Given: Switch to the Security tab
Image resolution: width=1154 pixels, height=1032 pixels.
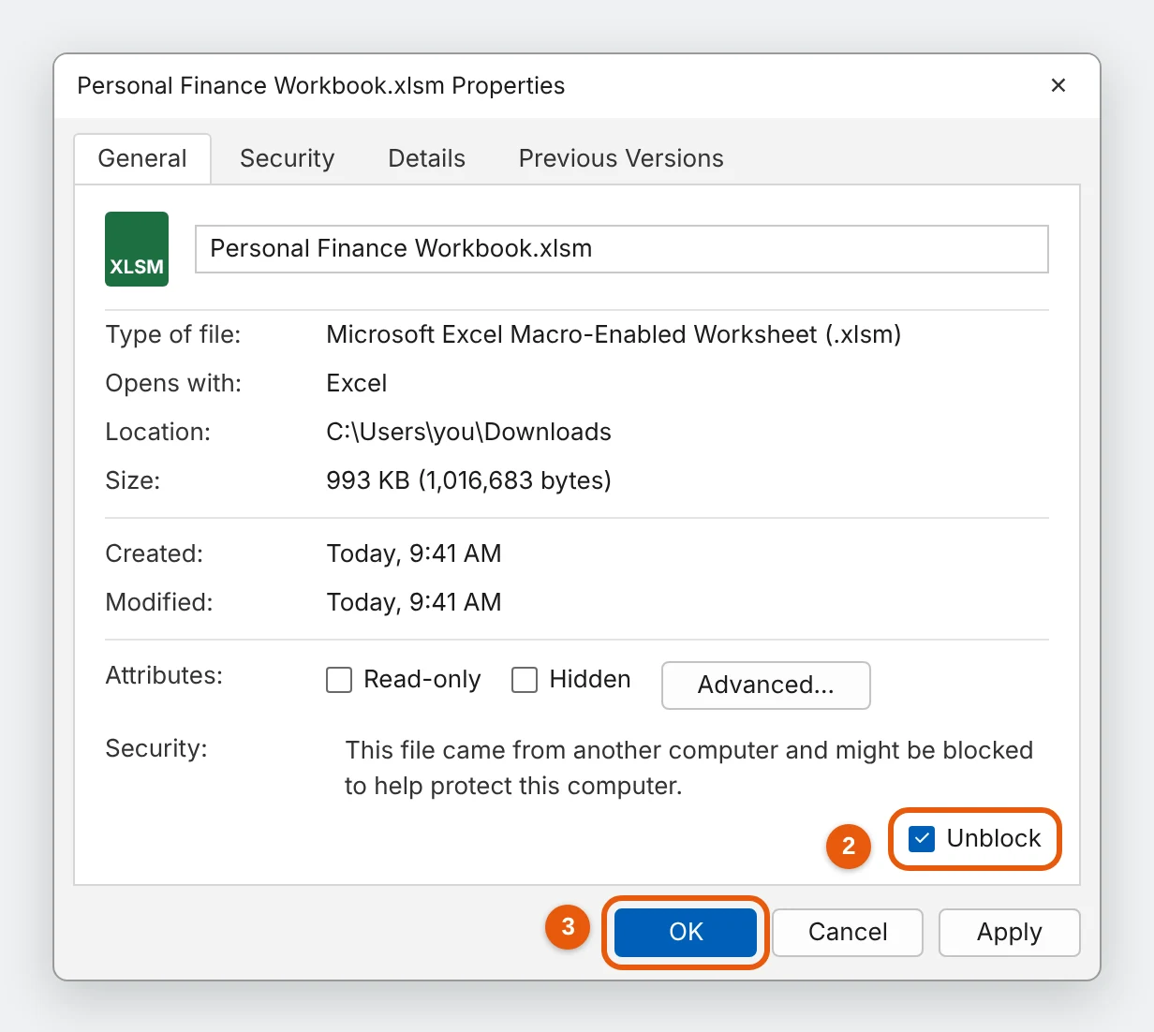Looking at the screenshot, I should [287, 158].
